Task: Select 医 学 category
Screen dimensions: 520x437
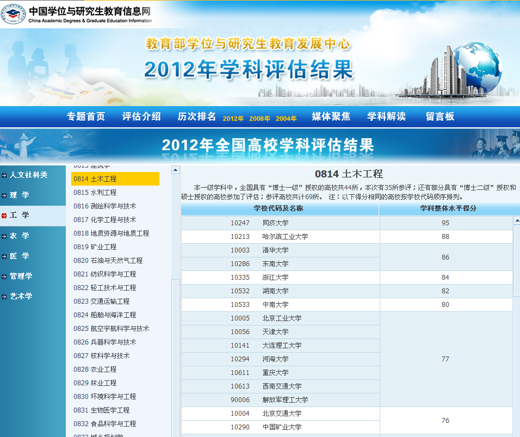Action: 20,256
